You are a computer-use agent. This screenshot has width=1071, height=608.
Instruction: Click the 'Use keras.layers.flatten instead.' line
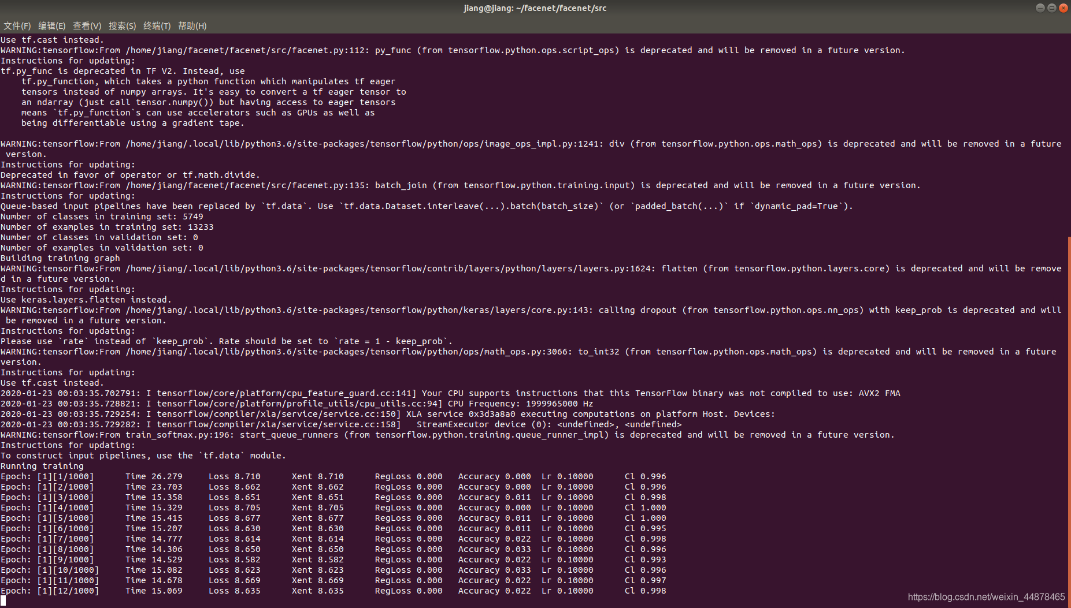[86, 300]
